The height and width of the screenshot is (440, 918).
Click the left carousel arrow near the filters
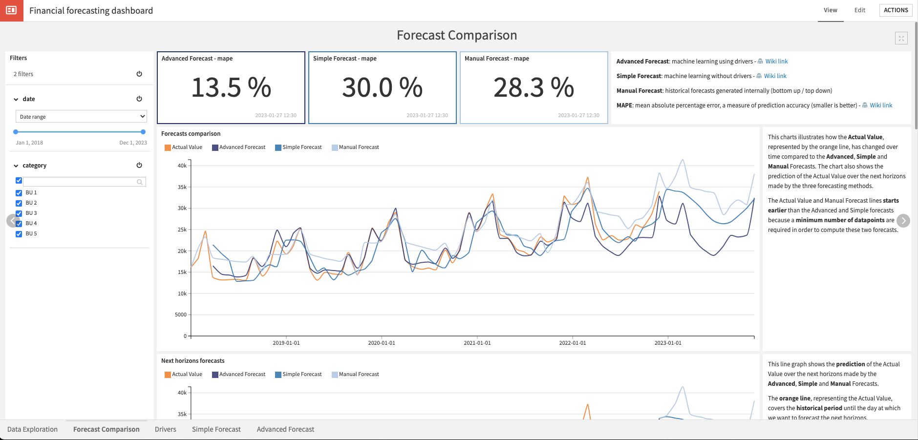click(13, 221)
